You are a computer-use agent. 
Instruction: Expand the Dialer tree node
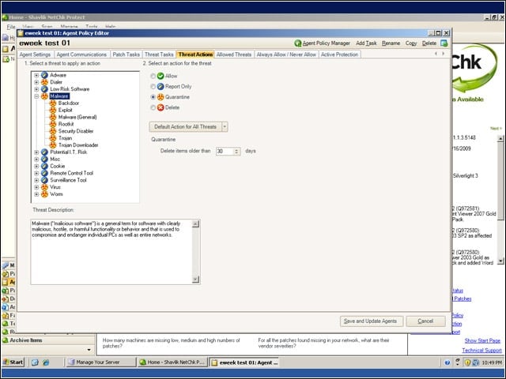pos(36,82)
